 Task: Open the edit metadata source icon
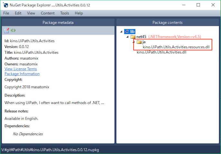[13, 30]
